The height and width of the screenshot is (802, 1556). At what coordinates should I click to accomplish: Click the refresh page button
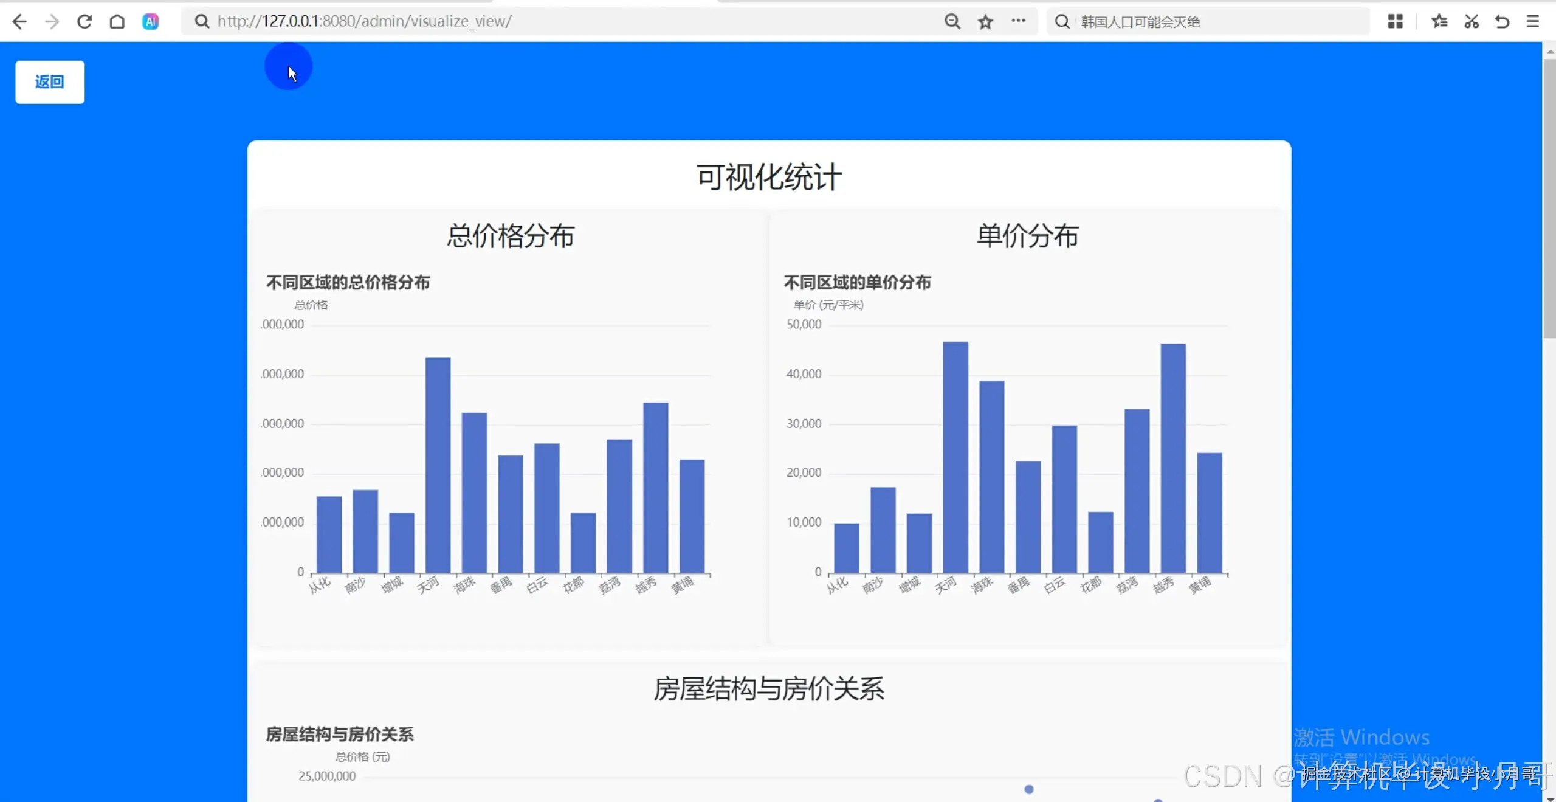[x=84, y=21]
